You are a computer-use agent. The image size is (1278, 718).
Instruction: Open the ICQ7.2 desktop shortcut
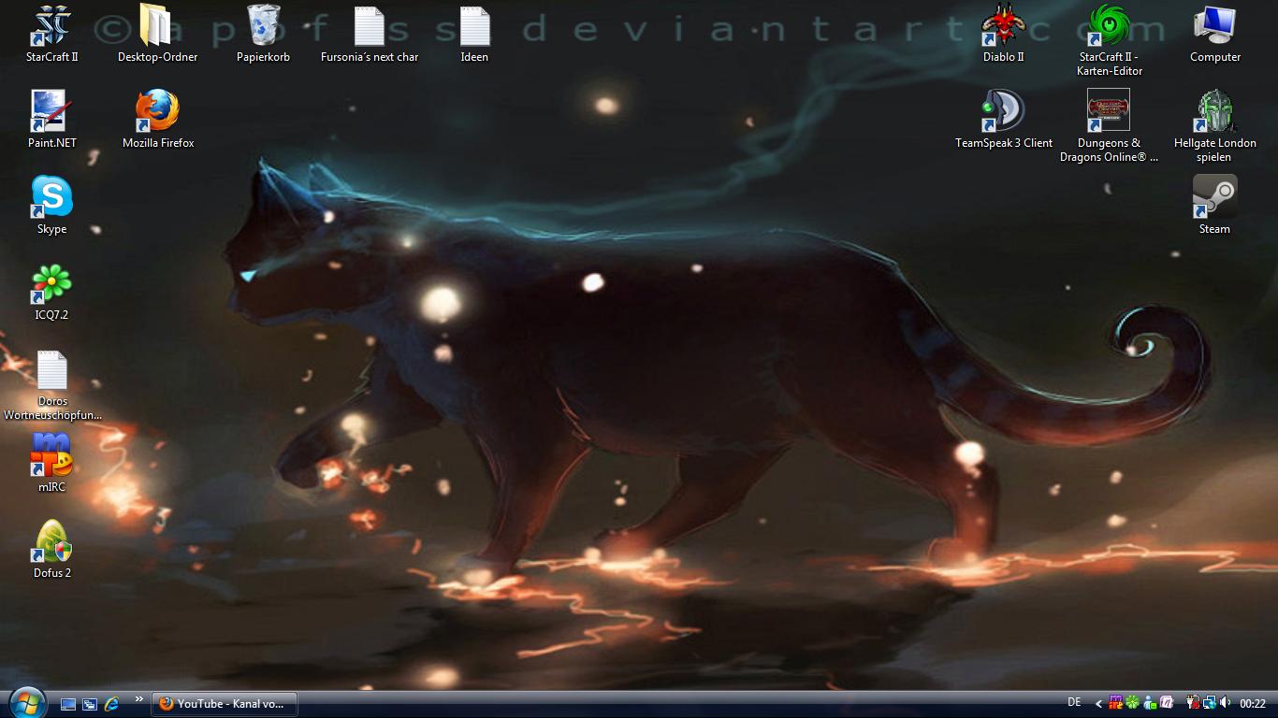(51, 292)
